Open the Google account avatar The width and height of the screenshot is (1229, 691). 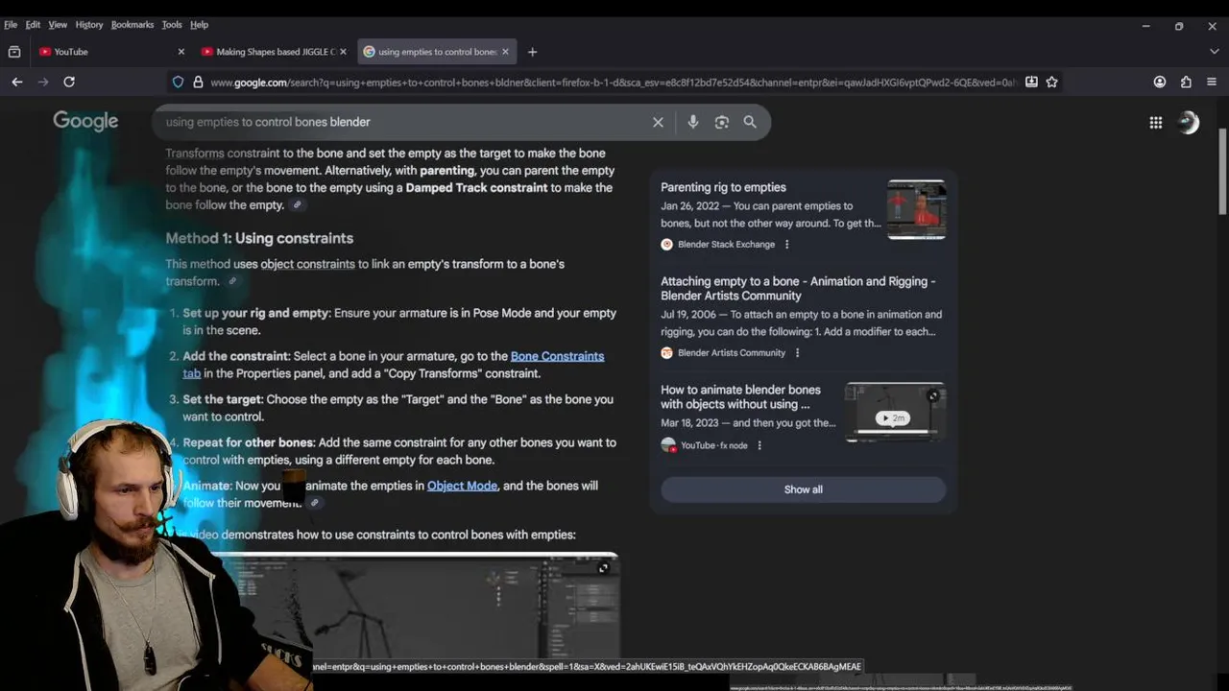[x=1189, y=122]
